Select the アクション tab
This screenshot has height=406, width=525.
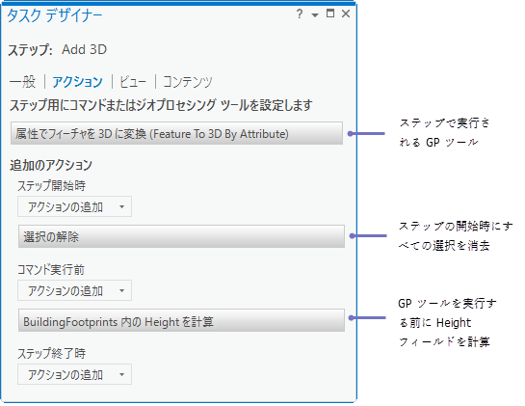point(77,82)
